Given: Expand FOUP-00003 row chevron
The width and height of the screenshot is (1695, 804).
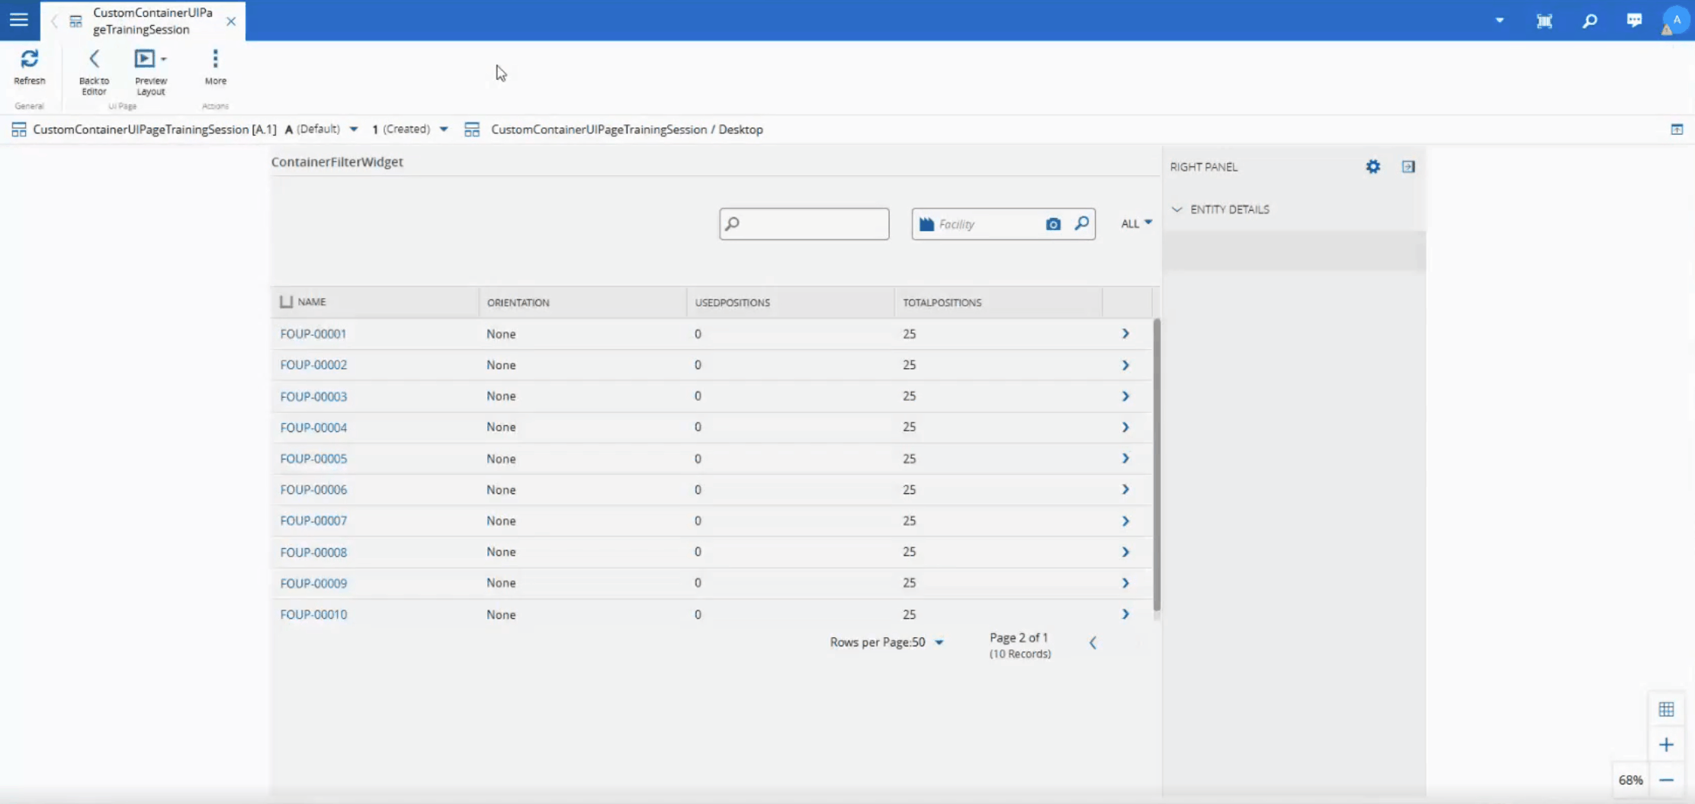Looking at the screenshot, I should click(x=1125, y=396).
